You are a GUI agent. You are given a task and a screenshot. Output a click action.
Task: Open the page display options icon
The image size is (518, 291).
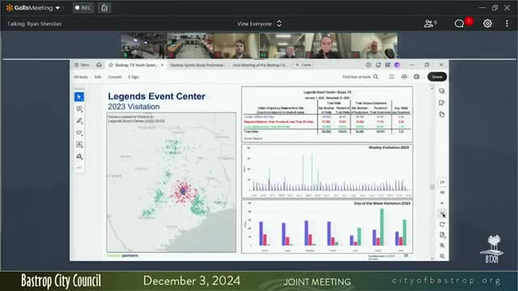[442, 235]
